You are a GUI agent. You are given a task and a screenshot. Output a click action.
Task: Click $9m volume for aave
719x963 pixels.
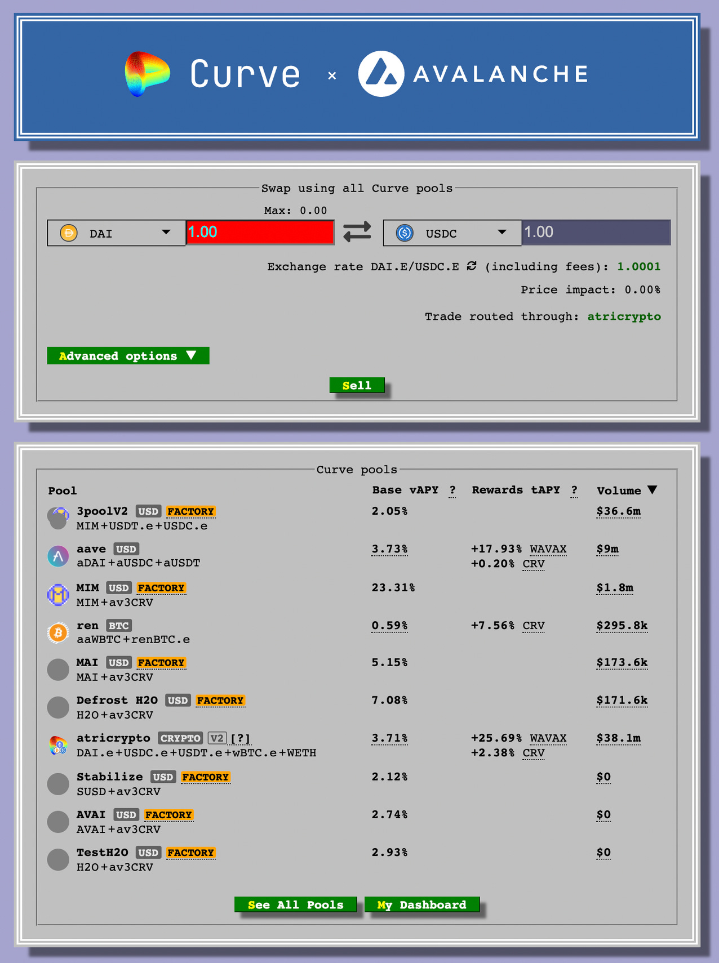coord(607,549)
